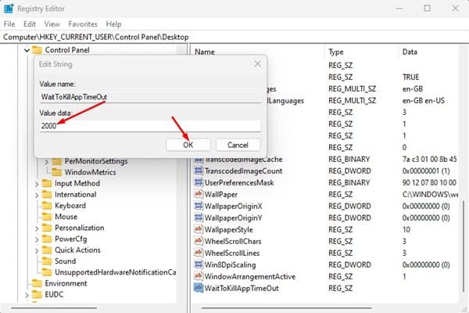Screen dimensions: 469x313
Task: Click the C:\WINDOWS wallpaper data cell
Action: (x=430, y=194)
